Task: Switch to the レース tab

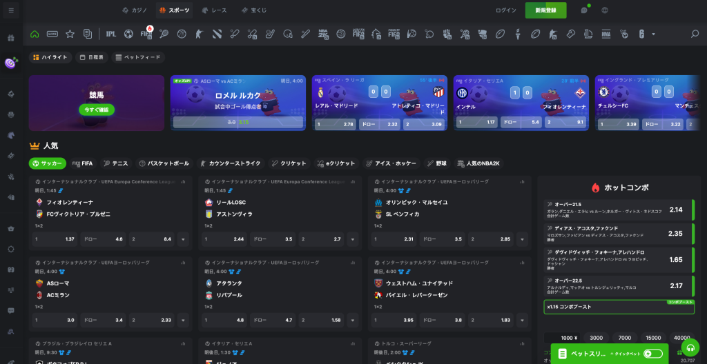Action: pos(215,10)
